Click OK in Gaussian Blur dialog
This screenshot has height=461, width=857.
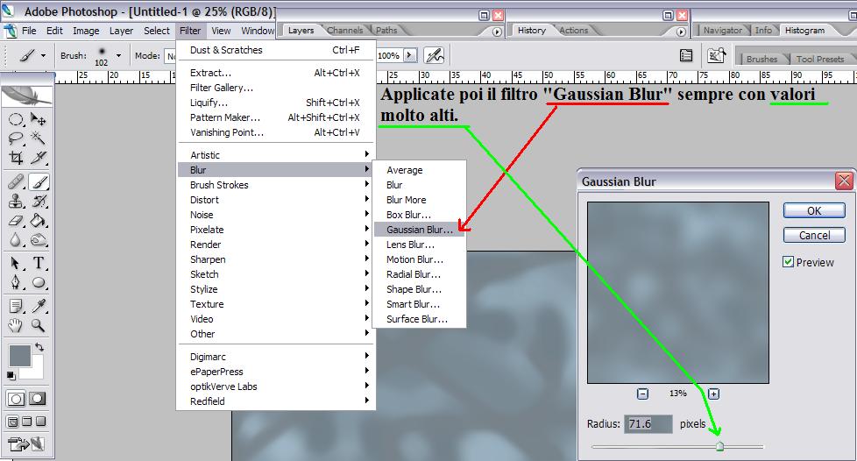point(814,210)
